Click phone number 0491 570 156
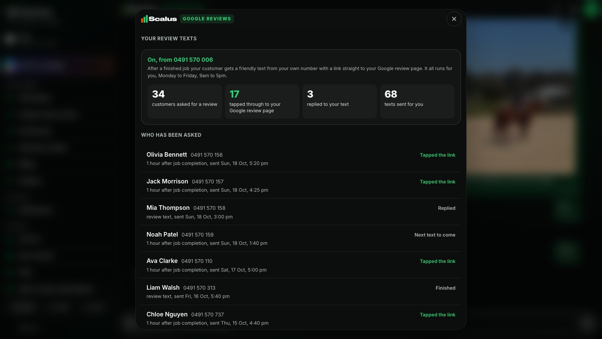Viewport: 602px width, 339px height. 207,155
